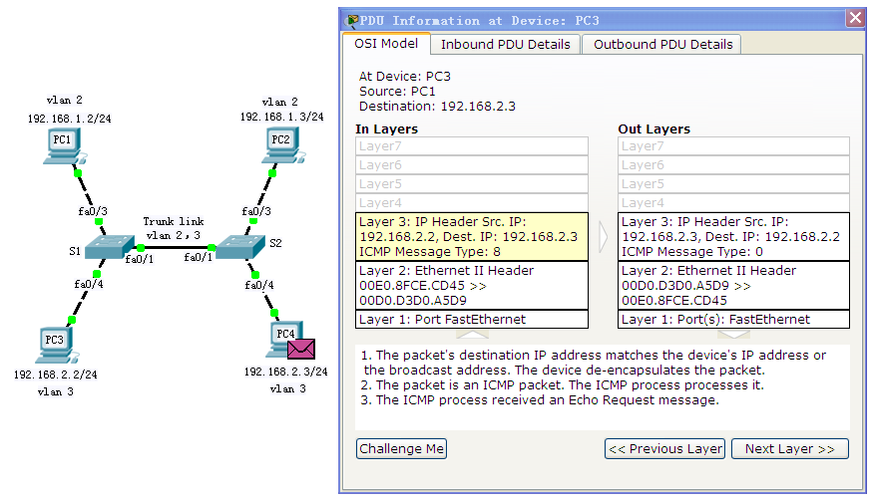The image size is (873, 501).
Task: Click the Echo Request description line
Action: (x=540, y=400)
